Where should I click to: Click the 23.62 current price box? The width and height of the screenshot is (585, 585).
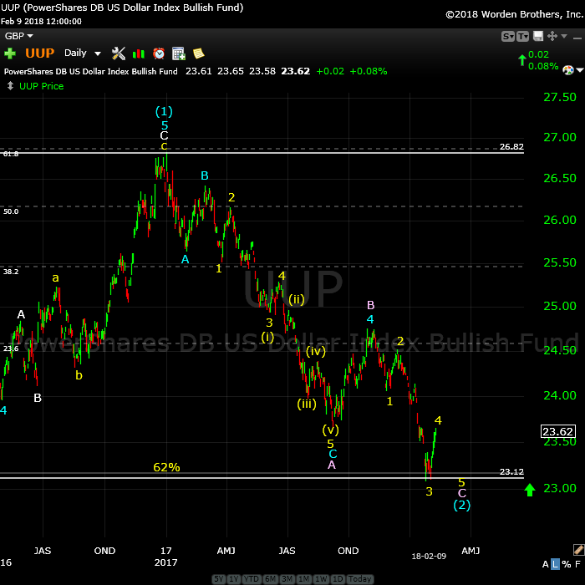(558, 432)
